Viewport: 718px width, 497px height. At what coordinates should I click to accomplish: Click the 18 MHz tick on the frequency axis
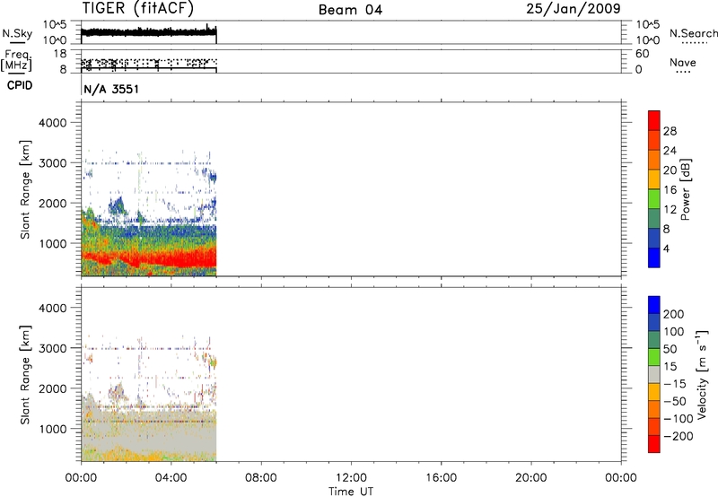(x=60, y=54)
